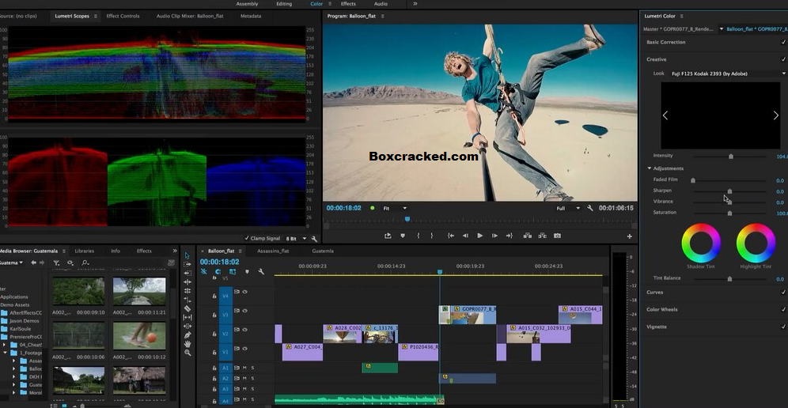Disable the Basic Correction checkbox

click(783, 42)
